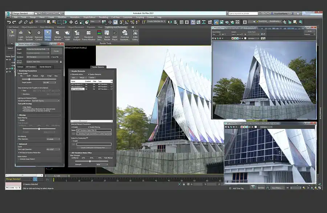327x213 pixels.
Task: Select the Select and Link chain tool
Action: [20, 22]
